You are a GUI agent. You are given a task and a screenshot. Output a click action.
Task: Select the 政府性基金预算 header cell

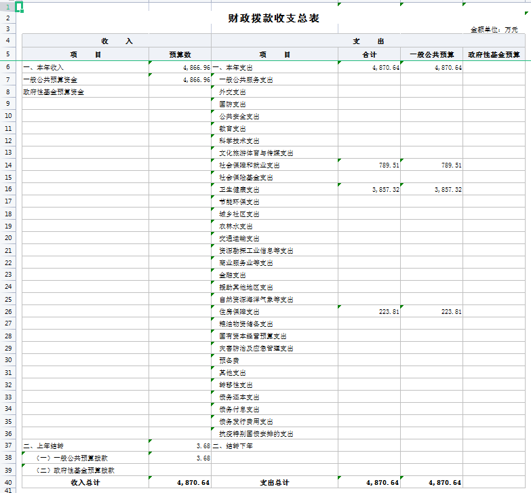[x=494, y=54]
